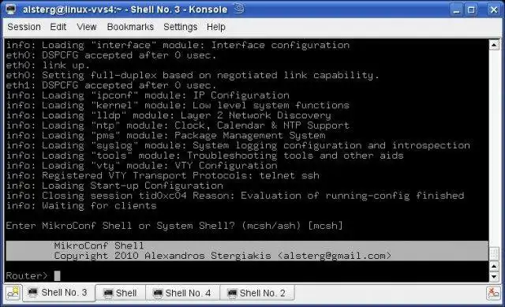505x307 pixels.
Task: Open the Settings menu
Action: tap(181, 27)
